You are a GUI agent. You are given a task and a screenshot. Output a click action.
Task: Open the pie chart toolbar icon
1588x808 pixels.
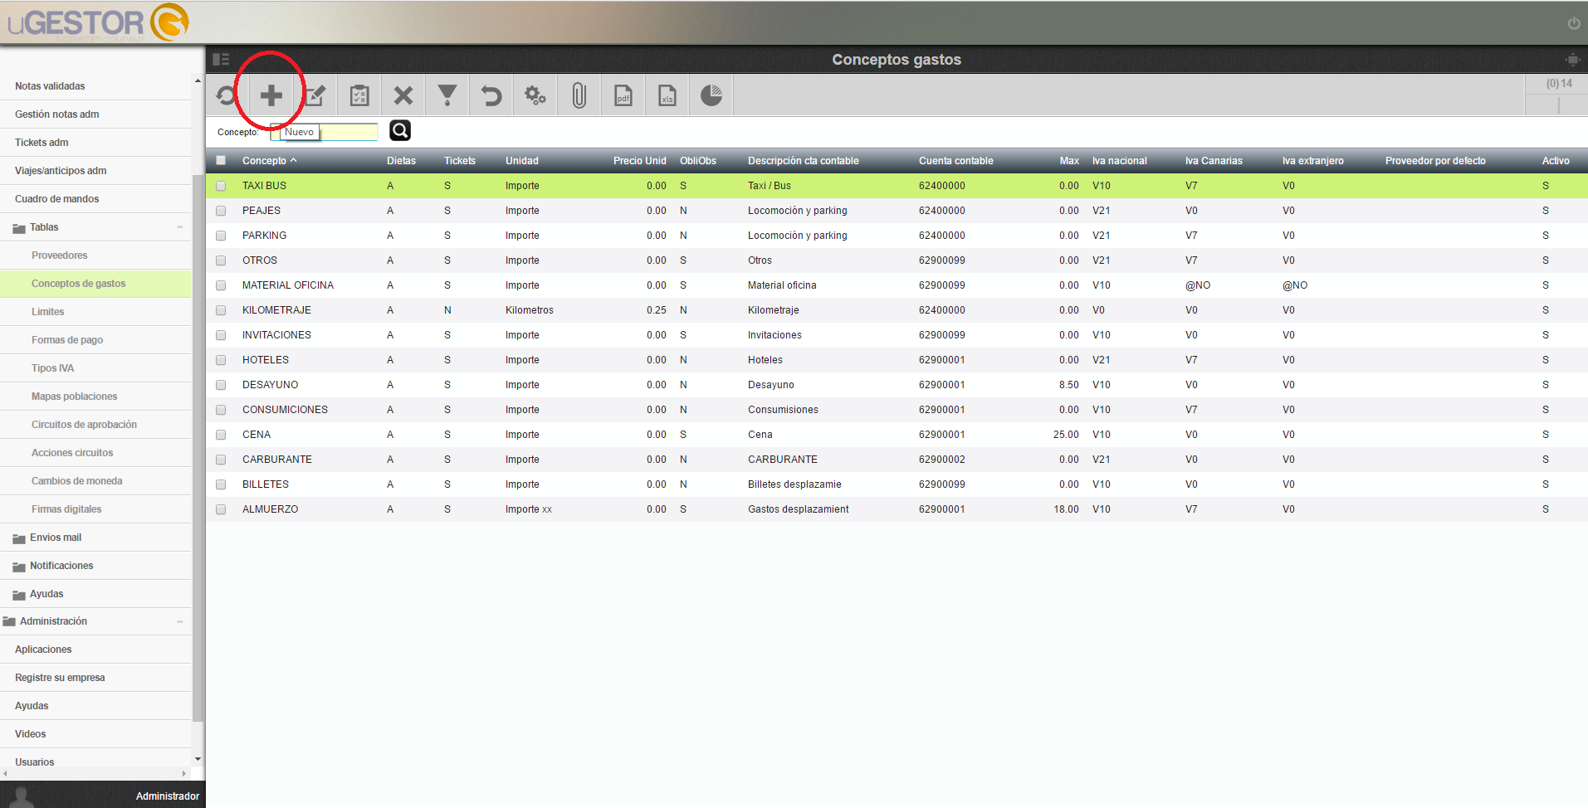711,96
